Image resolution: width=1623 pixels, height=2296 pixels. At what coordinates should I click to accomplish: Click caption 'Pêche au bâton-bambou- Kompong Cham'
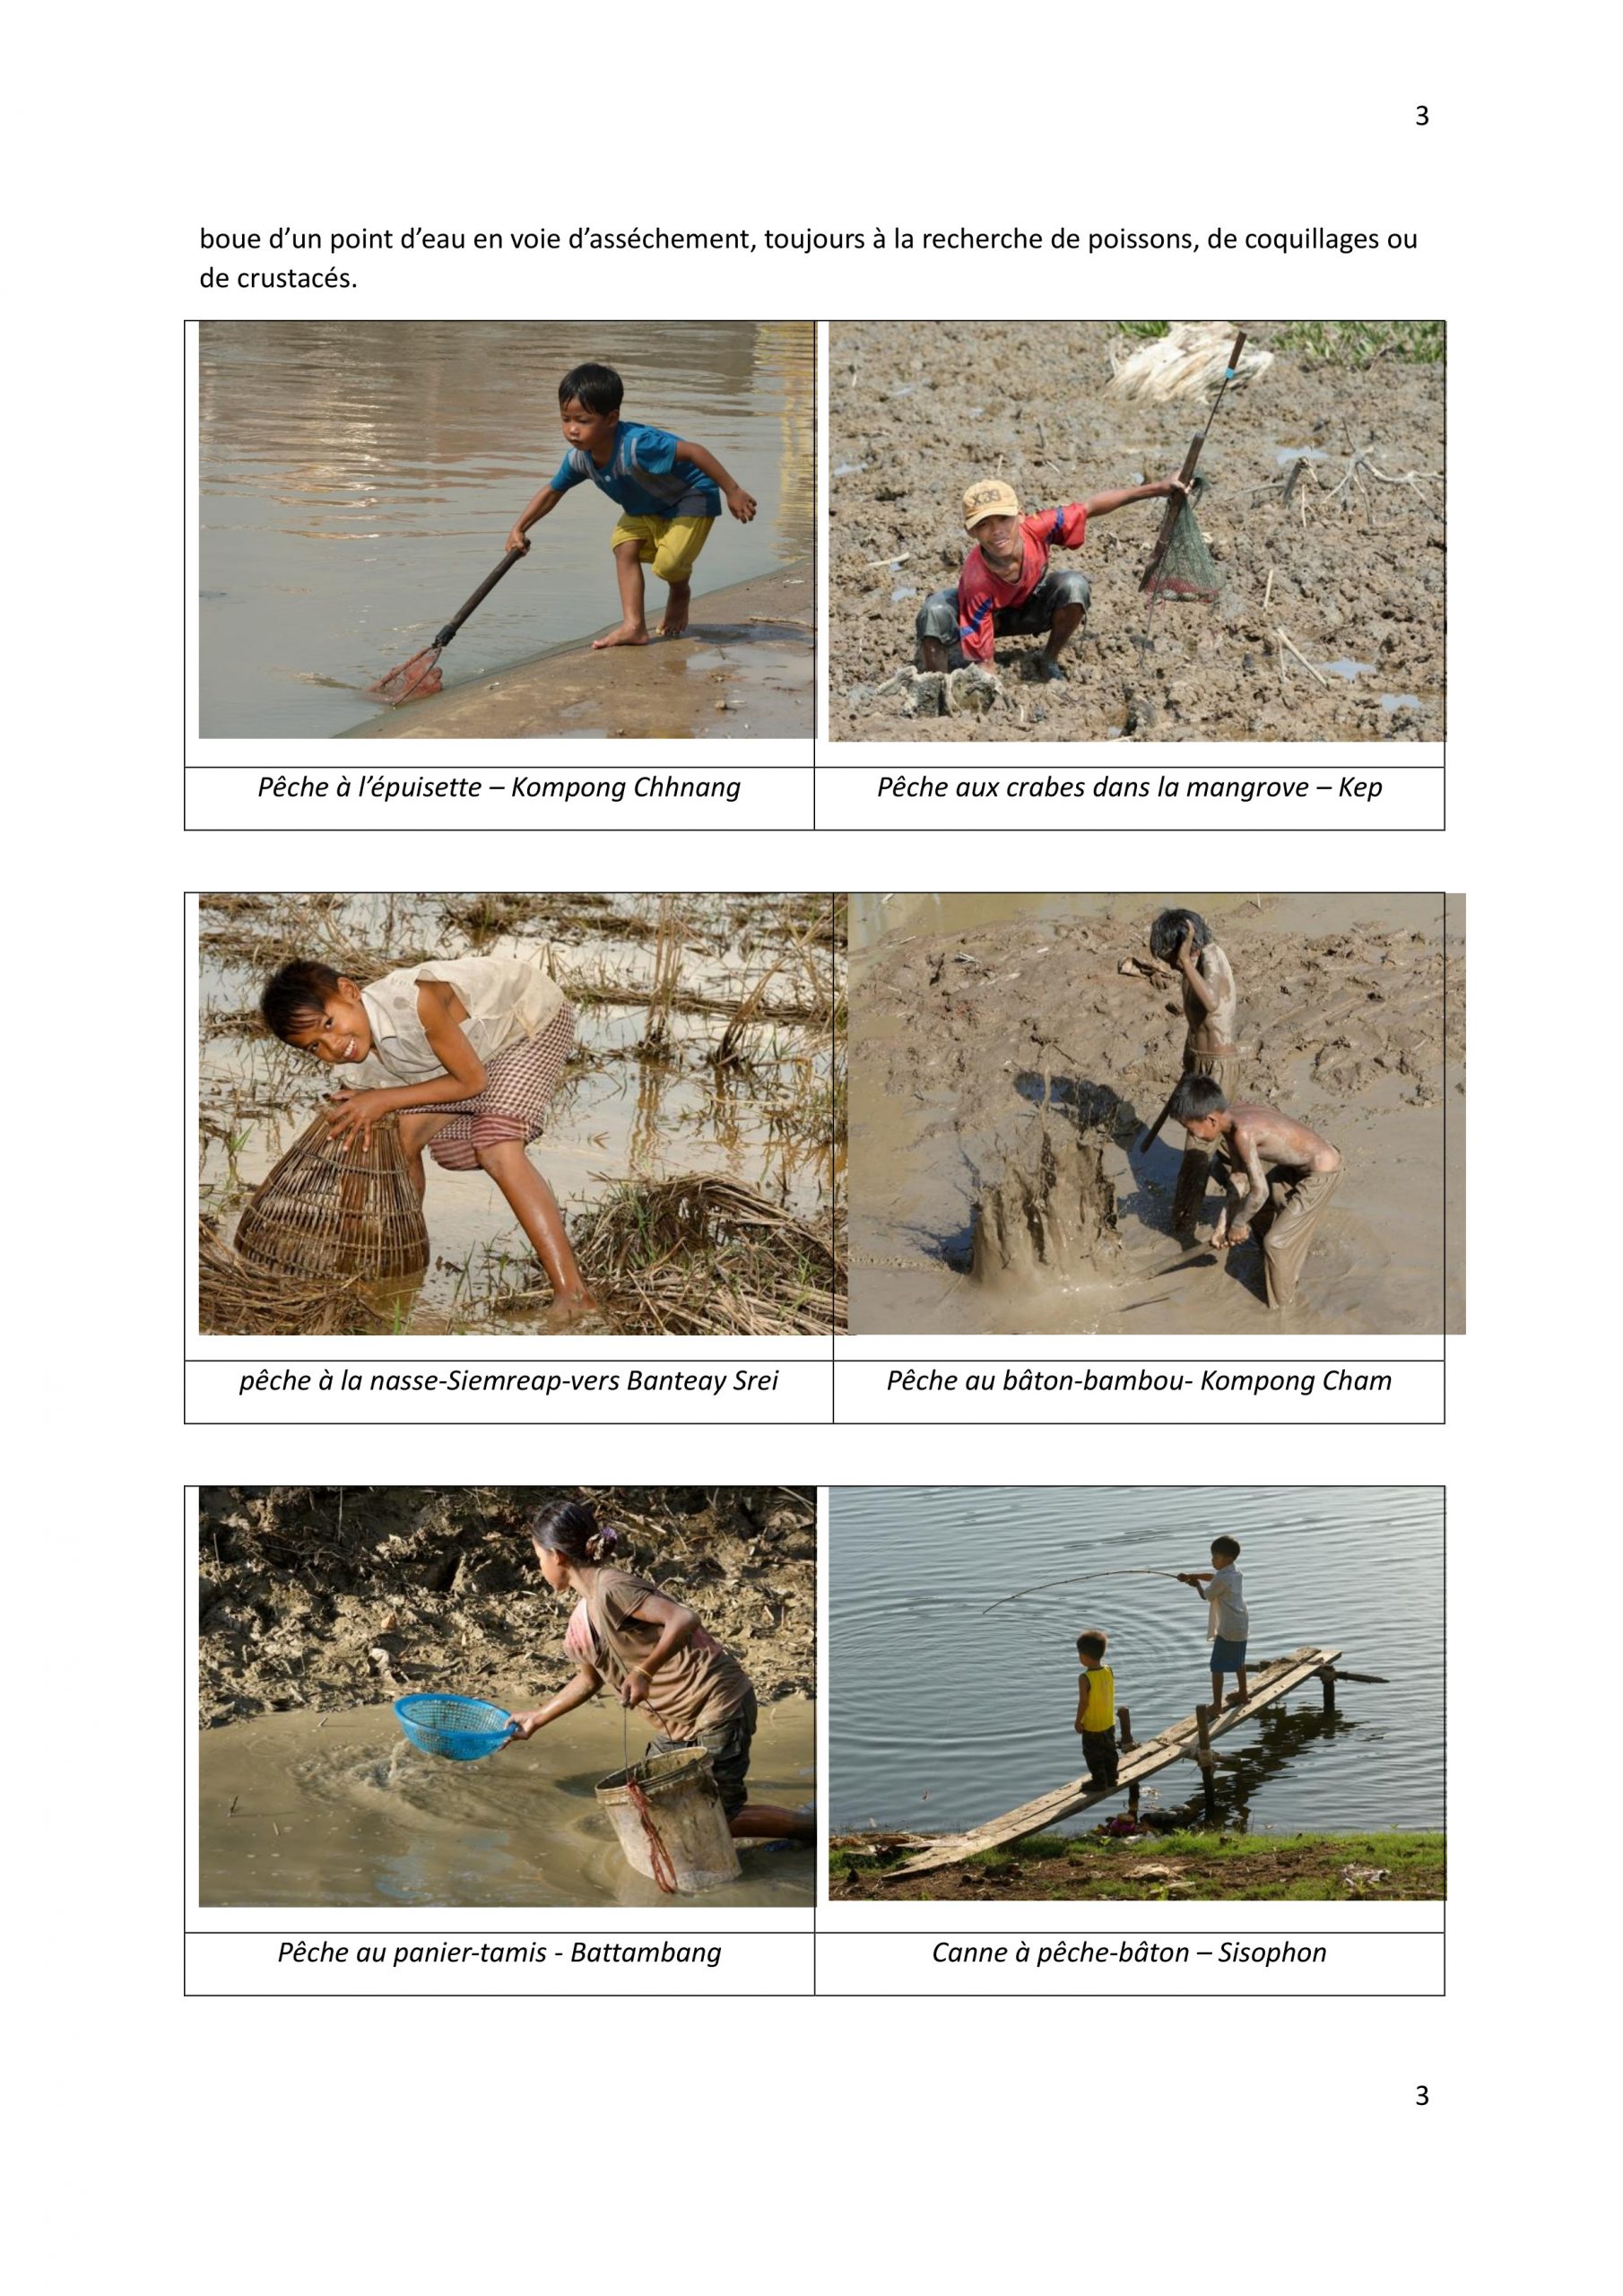(x=1139, y=1381)
